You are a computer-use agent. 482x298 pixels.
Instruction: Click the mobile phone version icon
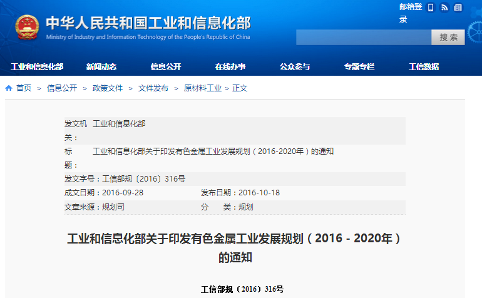point(431,8)
